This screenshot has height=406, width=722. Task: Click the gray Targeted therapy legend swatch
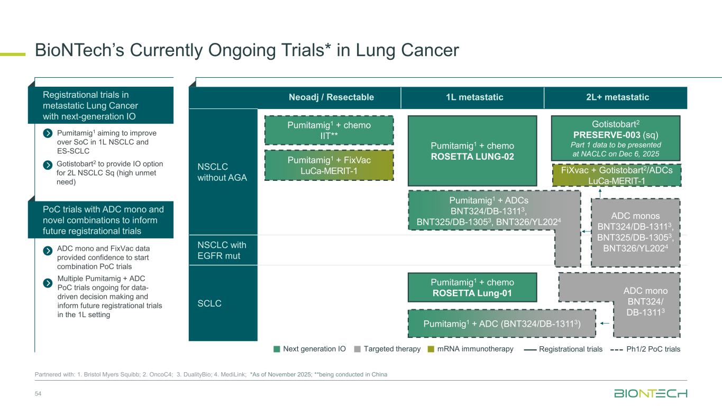click(358, 349)
